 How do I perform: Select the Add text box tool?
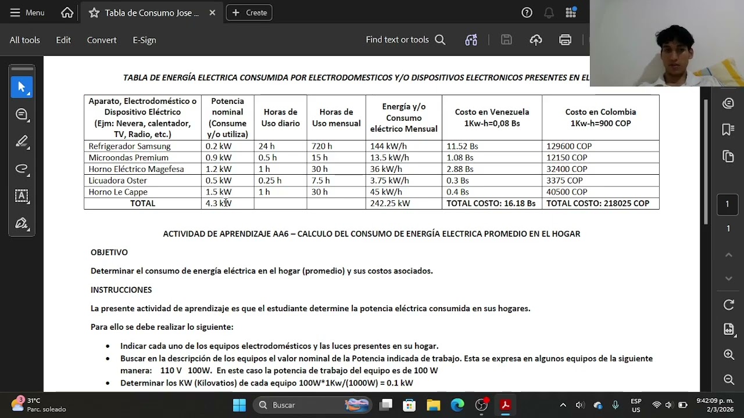tap(22, 196)
